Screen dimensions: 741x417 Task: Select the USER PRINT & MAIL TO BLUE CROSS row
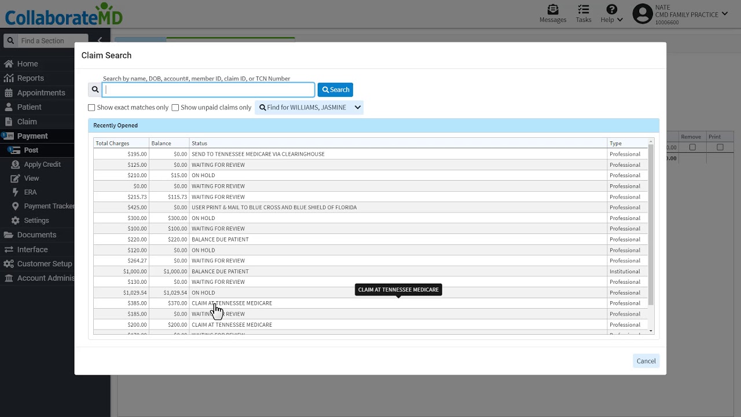pyautogui.click(x=371, y=207)
